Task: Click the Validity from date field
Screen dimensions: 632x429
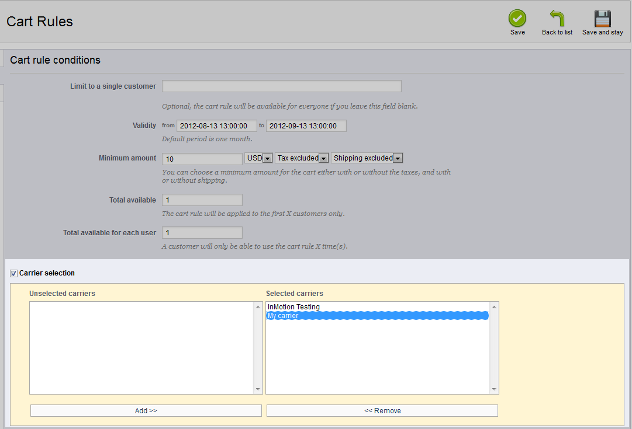Action: (217, 126)
